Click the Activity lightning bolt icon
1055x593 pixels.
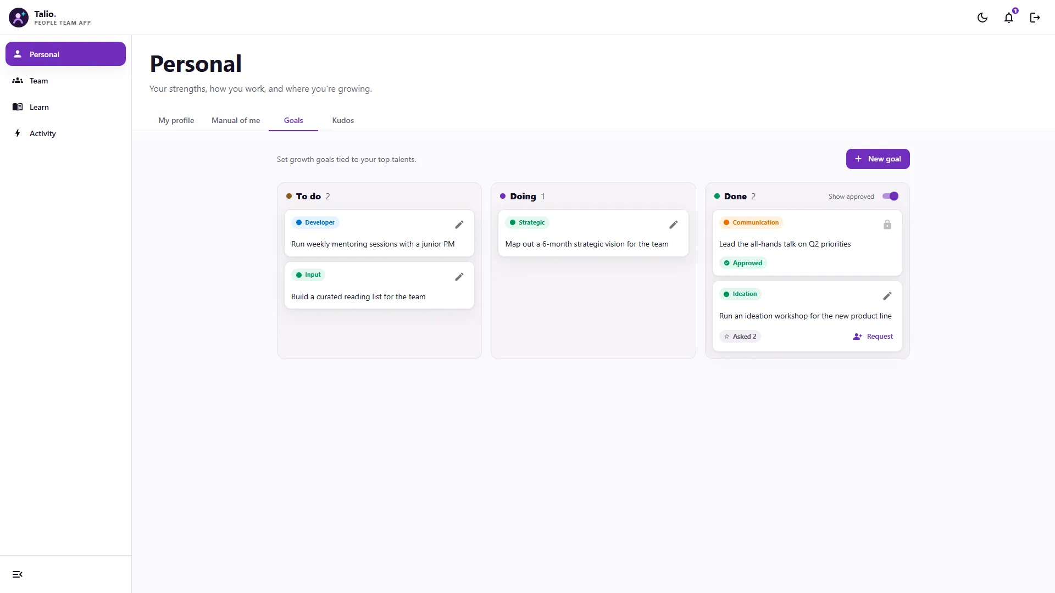pos(18,133)
